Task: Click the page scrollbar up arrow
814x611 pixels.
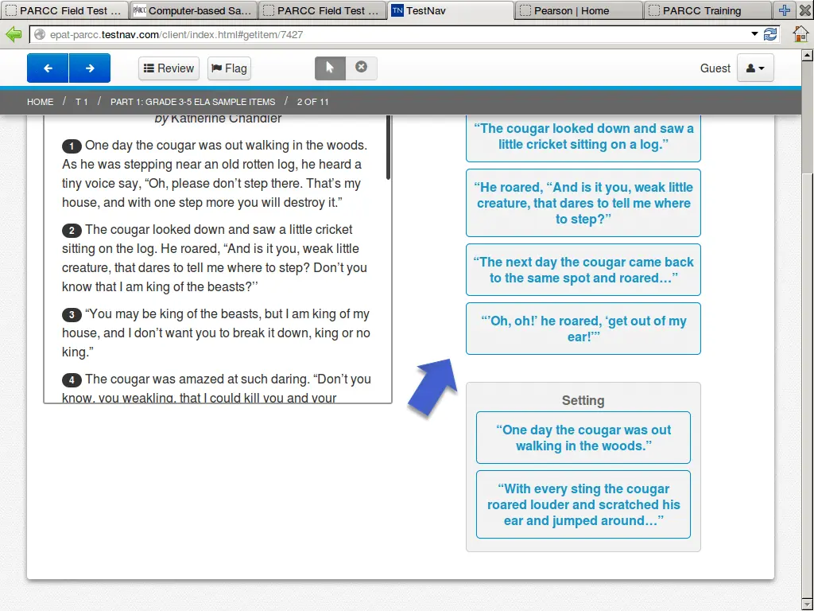Action: pos(808,55)
